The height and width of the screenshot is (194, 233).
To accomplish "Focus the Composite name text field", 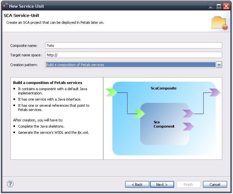I will (133, 46).
